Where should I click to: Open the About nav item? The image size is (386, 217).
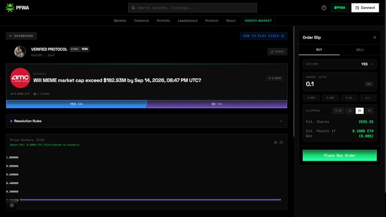tap(230, 20)
